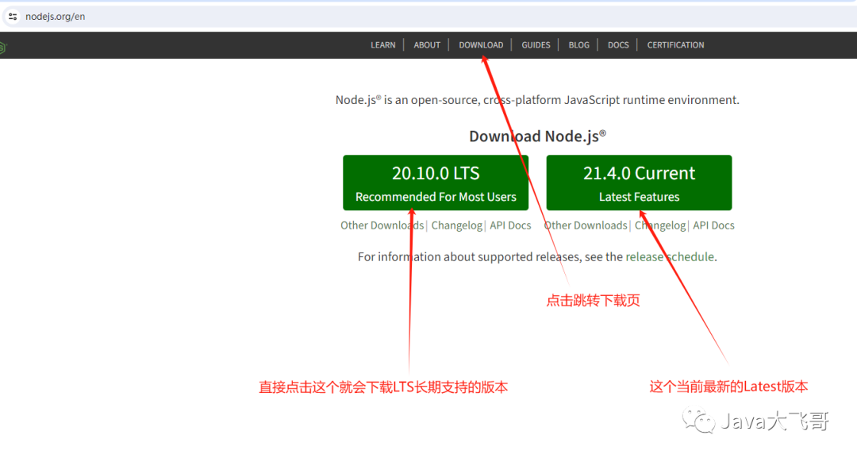Download the 20.10.0 LTS version
The height and width of the screenshot is (458, 857).
coord(436,183)
